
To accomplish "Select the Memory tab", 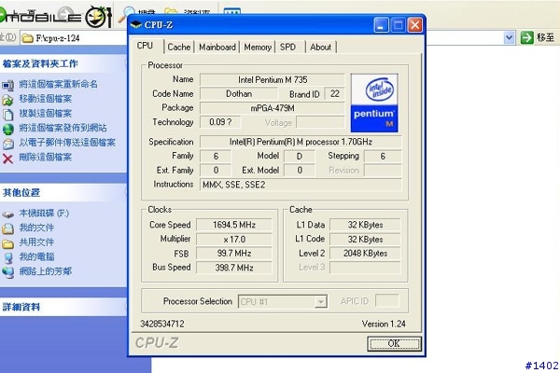I will [258, 48].
